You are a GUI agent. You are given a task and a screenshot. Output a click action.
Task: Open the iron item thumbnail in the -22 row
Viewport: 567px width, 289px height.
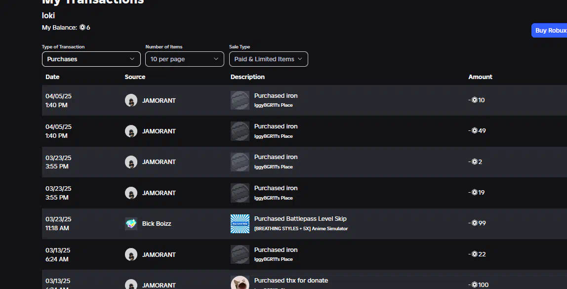(x=240, y=254)
